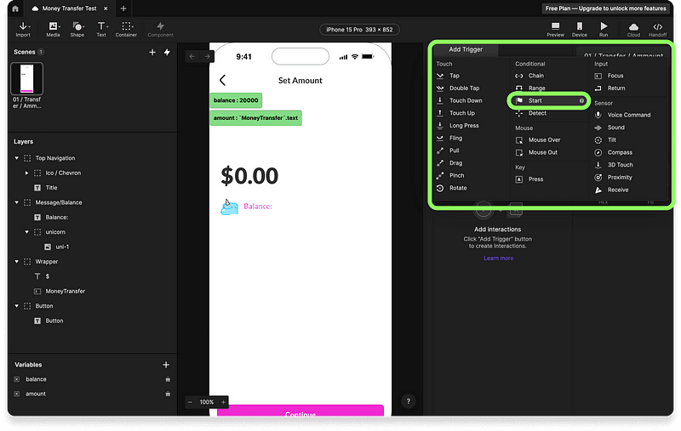Viewport: 681px width, 431px height.
Task: Select the amount variable
Action: click(36, 394)
